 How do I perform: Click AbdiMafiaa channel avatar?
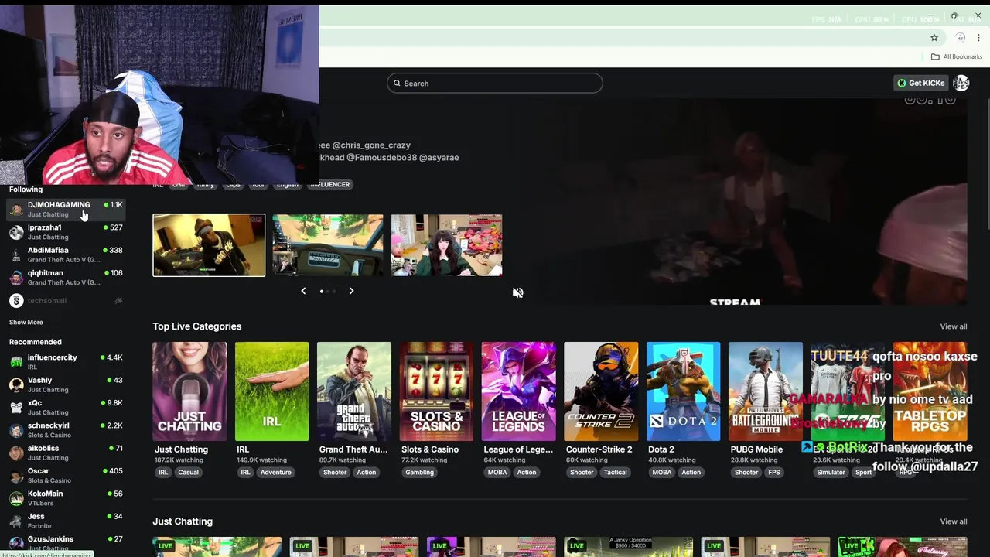[x=16, y=255]
